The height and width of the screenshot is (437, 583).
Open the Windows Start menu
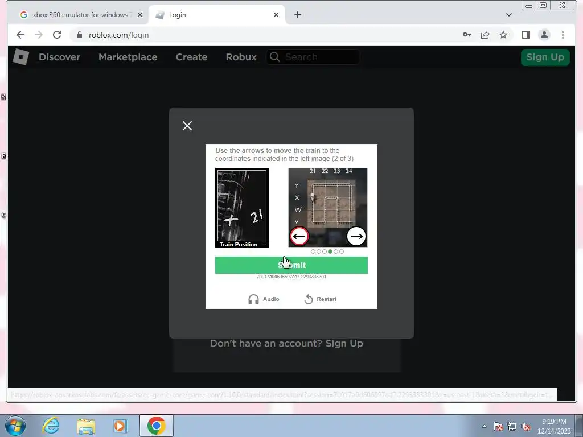15,426
